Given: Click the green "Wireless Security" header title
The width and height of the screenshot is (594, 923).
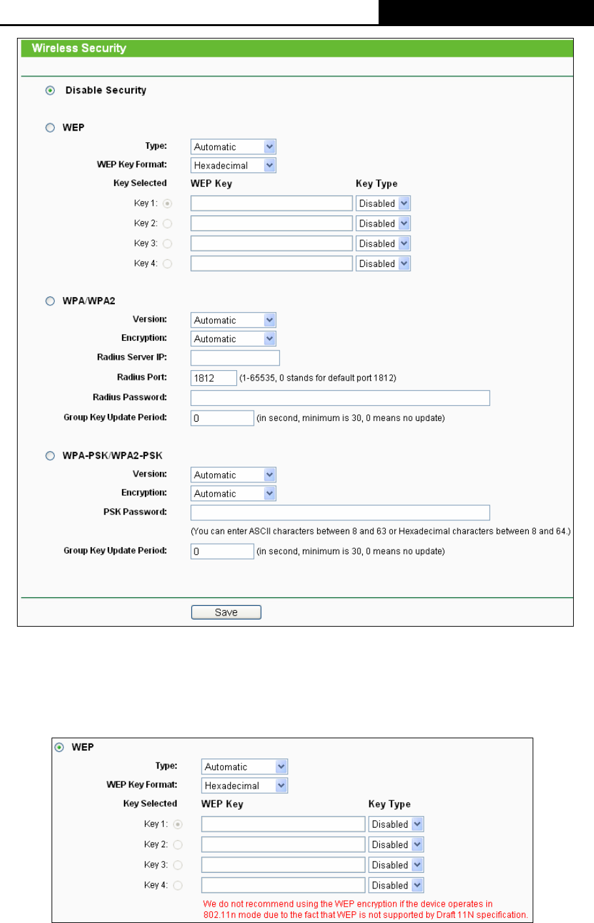Looking at the screenshot, I should point(79,48).
